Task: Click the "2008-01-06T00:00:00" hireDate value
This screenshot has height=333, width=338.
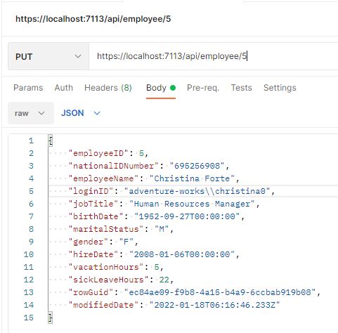Action: (182, 254)
